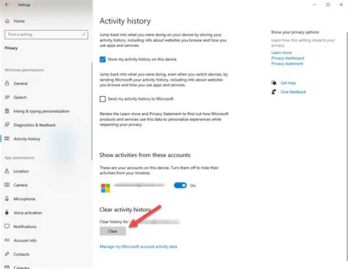The image size is (348, 269).
Task: Click the Find a setting search field
Action: pyautogui.click(x=46, y=34)
